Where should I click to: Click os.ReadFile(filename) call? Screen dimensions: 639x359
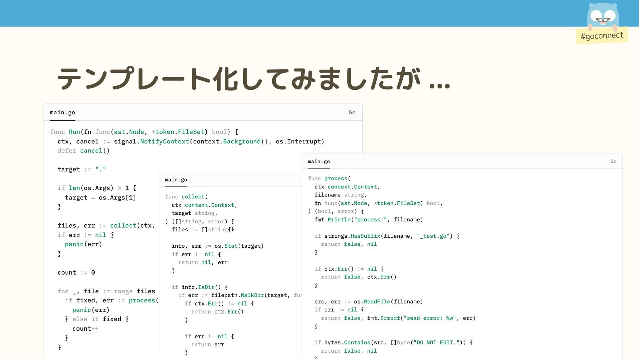(388, 302)
